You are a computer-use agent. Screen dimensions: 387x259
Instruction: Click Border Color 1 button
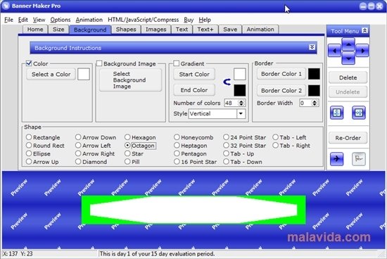tap(281, 74)
